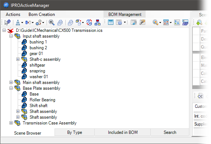Click the IPROActiveManager globe title icon

pos(6,5)
